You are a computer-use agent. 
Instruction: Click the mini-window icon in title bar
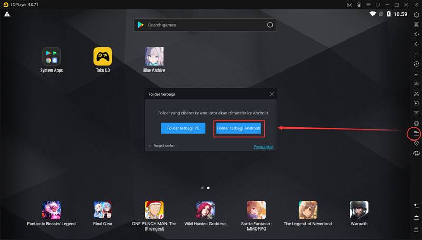[378, 5]
